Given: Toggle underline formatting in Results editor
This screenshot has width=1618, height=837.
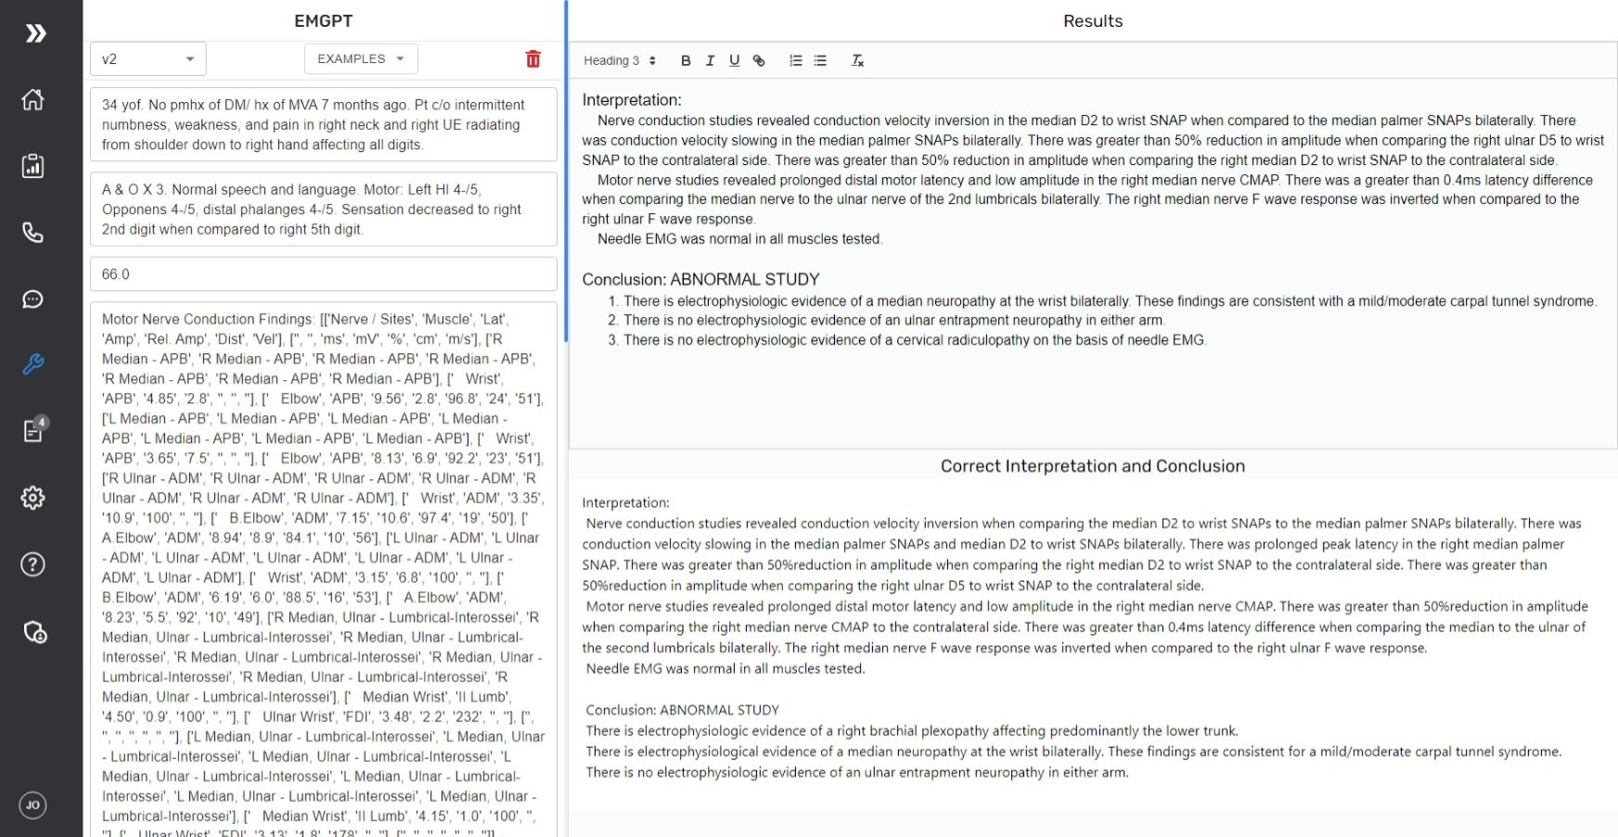Looking at the screenshot, I should coord(734,61).
